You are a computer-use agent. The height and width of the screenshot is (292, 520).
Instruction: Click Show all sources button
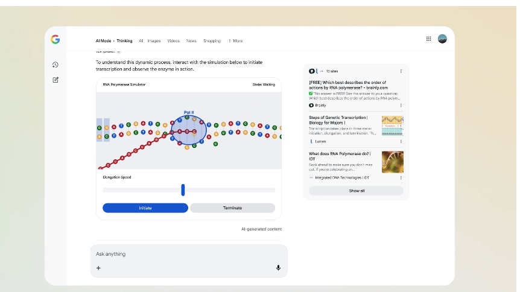point(356,191)
